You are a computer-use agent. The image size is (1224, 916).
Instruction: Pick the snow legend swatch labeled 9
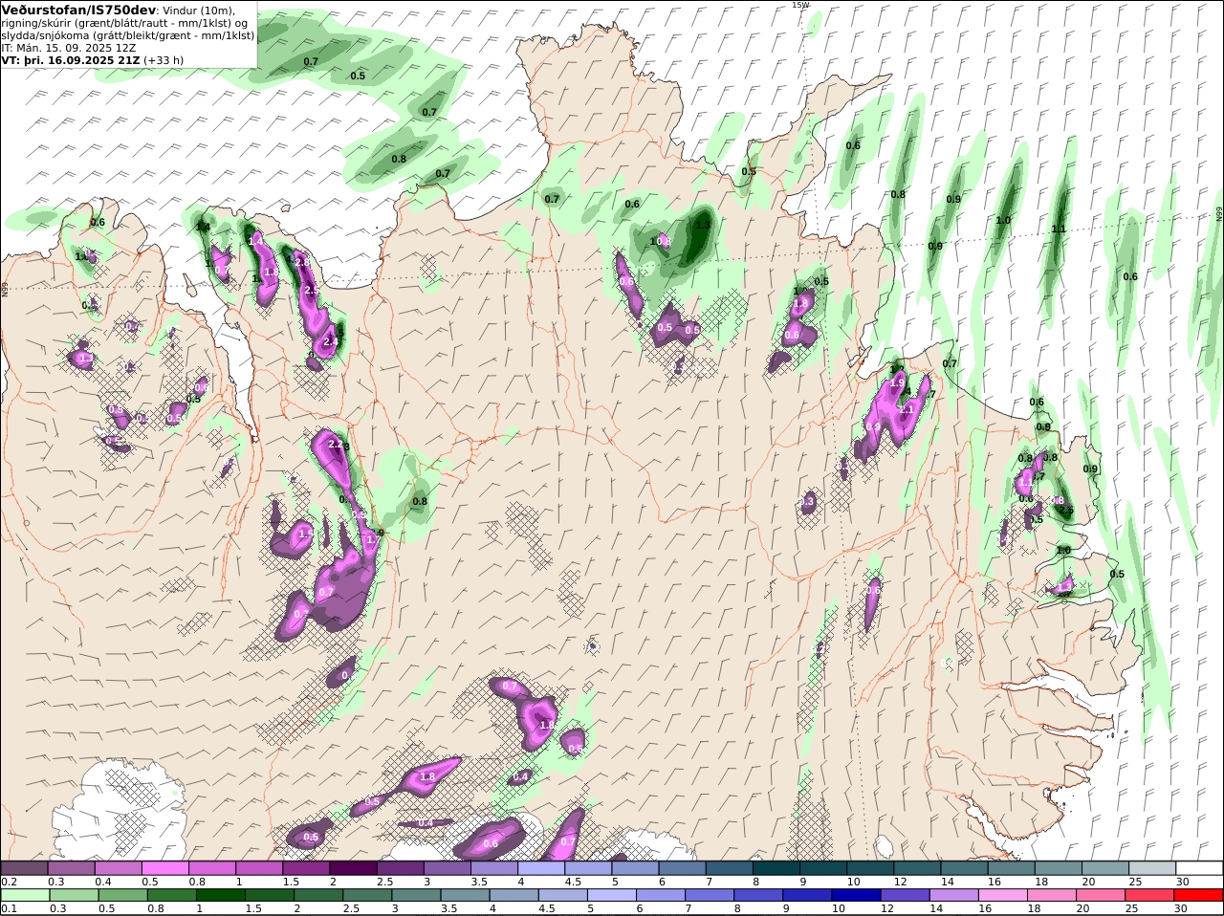(x=823, y=867)
